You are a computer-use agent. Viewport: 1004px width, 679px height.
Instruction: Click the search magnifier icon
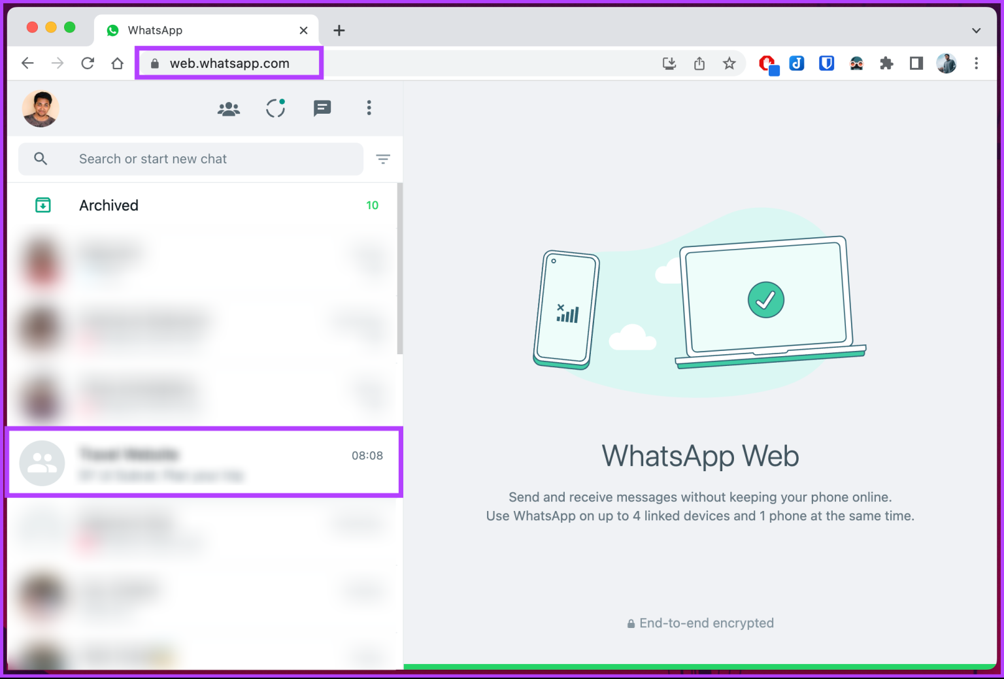(41, 159)
